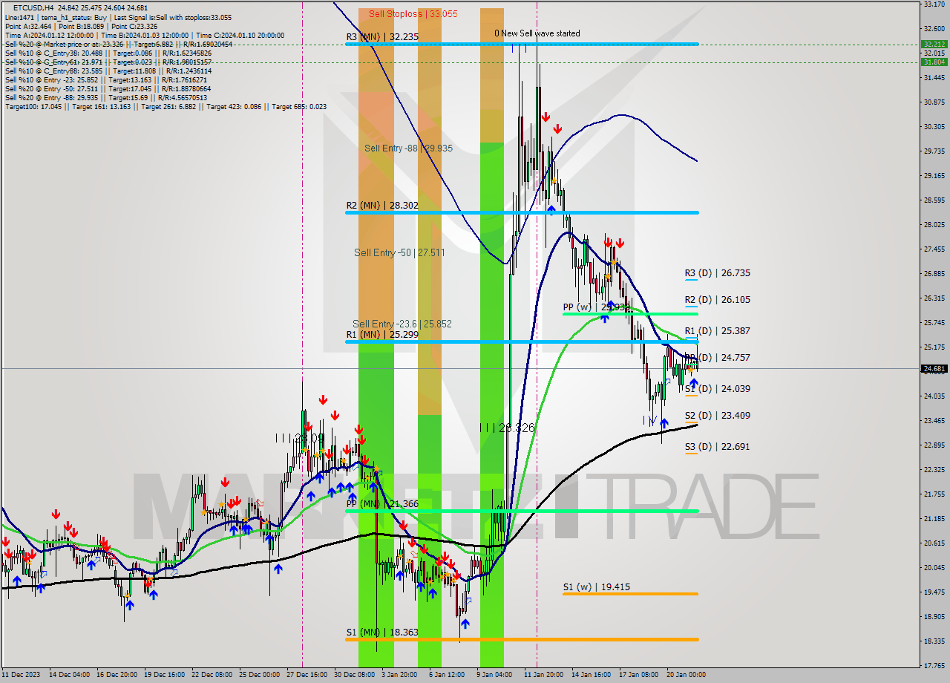Click 28.025 on the price axis
Image resolution: width=950 pixels, height=683 pixels.
click(934, 224)
